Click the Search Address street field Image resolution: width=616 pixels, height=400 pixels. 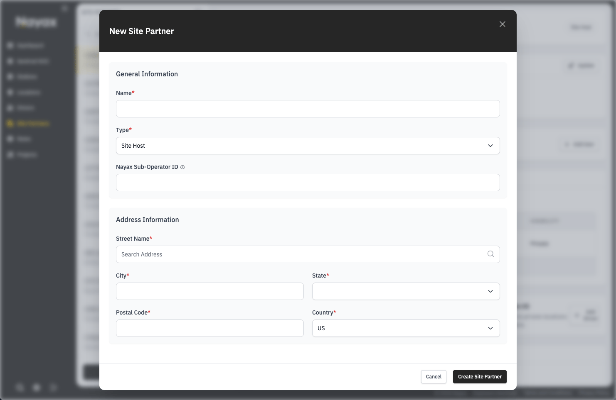tap(308, 254)
